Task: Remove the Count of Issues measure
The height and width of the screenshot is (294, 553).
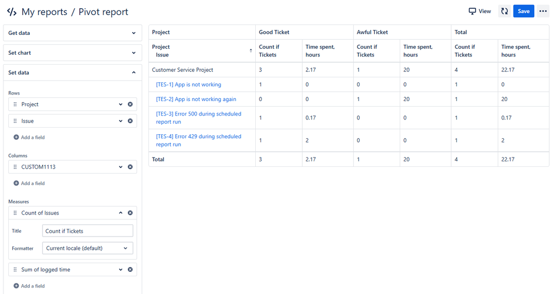Action: coord(130,213)
